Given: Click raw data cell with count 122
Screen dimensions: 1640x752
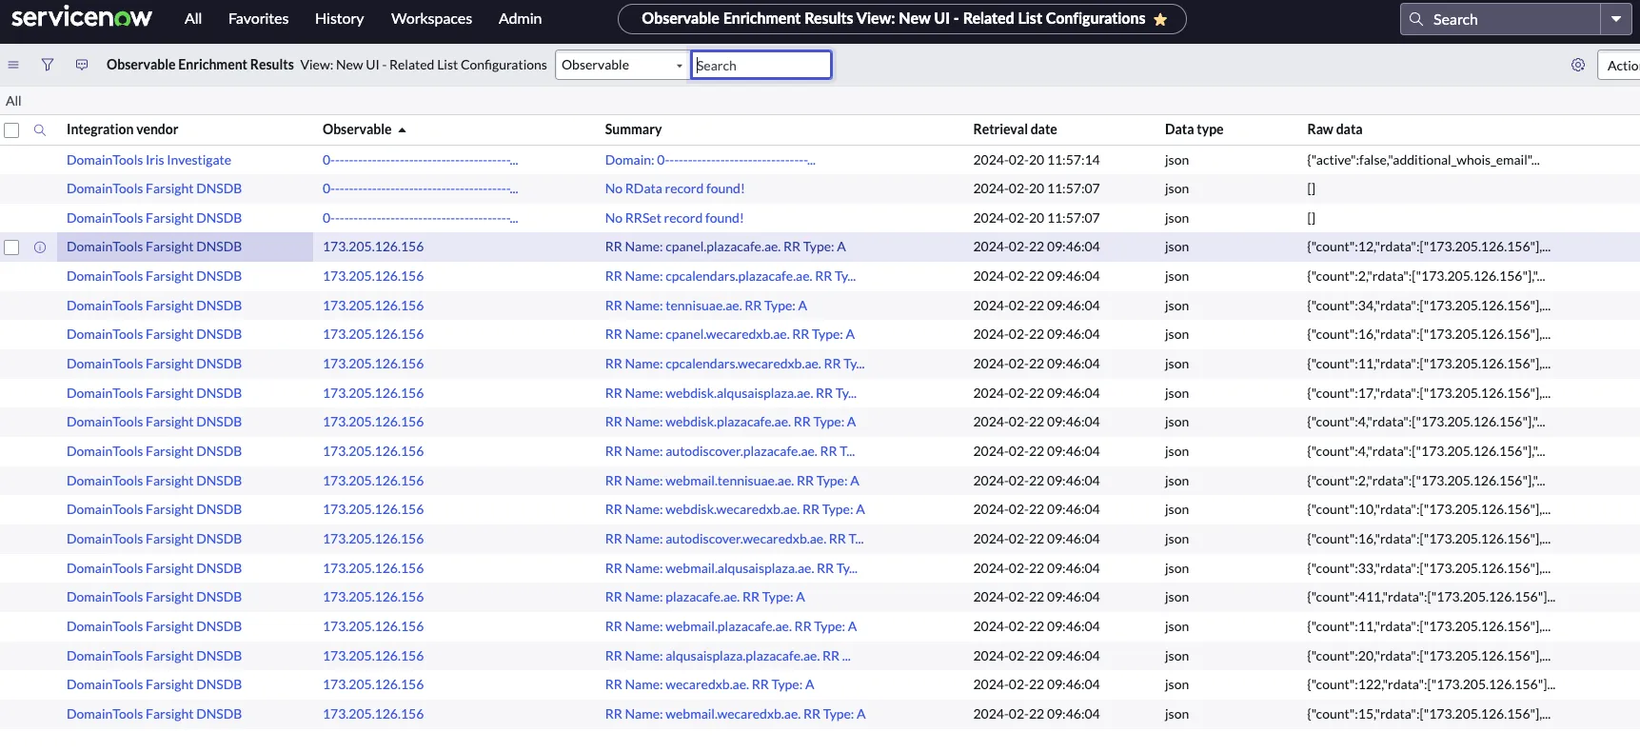Looking at the screenshot, I should (x=1431, y=684).
